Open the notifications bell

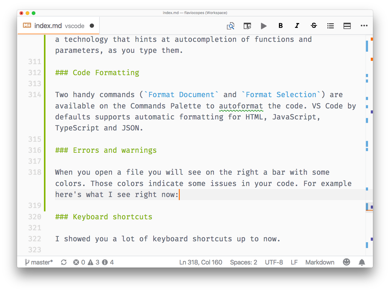pyautogui.click(x=362, y=262)
